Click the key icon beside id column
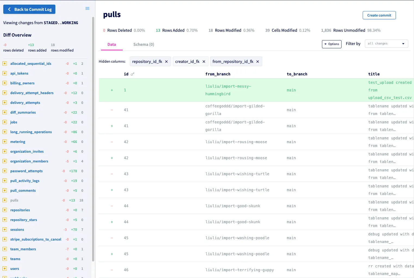The image size is (414, 278). point(132,74)
